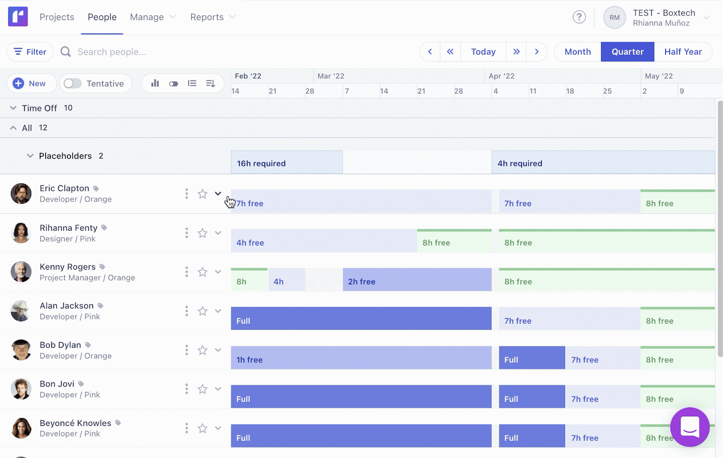Screen dimensions: 723x458
Task: Select the list view icon
Action: 192,83
